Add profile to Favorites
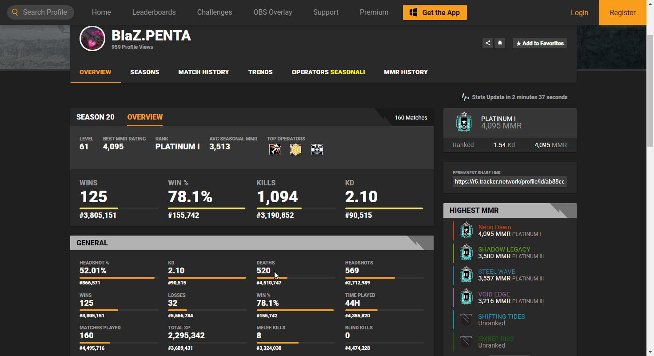Image resolution: width=654 pixels, height=356 pixels. 539,43
